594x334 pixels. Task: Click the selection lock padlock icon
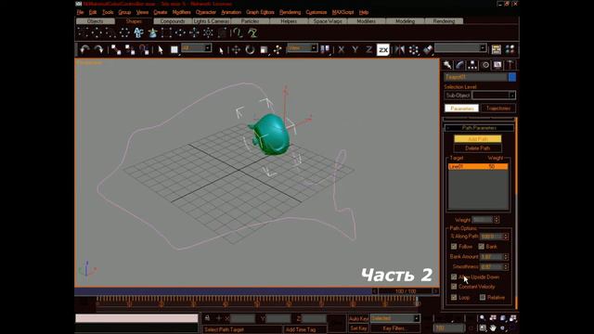[x=207, y=318]
